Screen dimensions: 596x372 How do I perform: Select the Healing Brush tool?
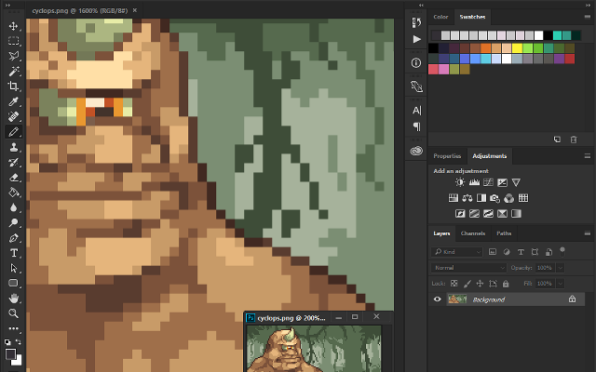pyautogui.click(x=13, y=116)
